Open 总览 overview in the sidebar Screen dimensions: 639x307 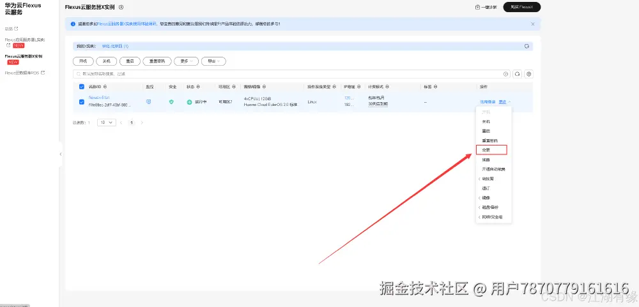click(x=9, y=29)
